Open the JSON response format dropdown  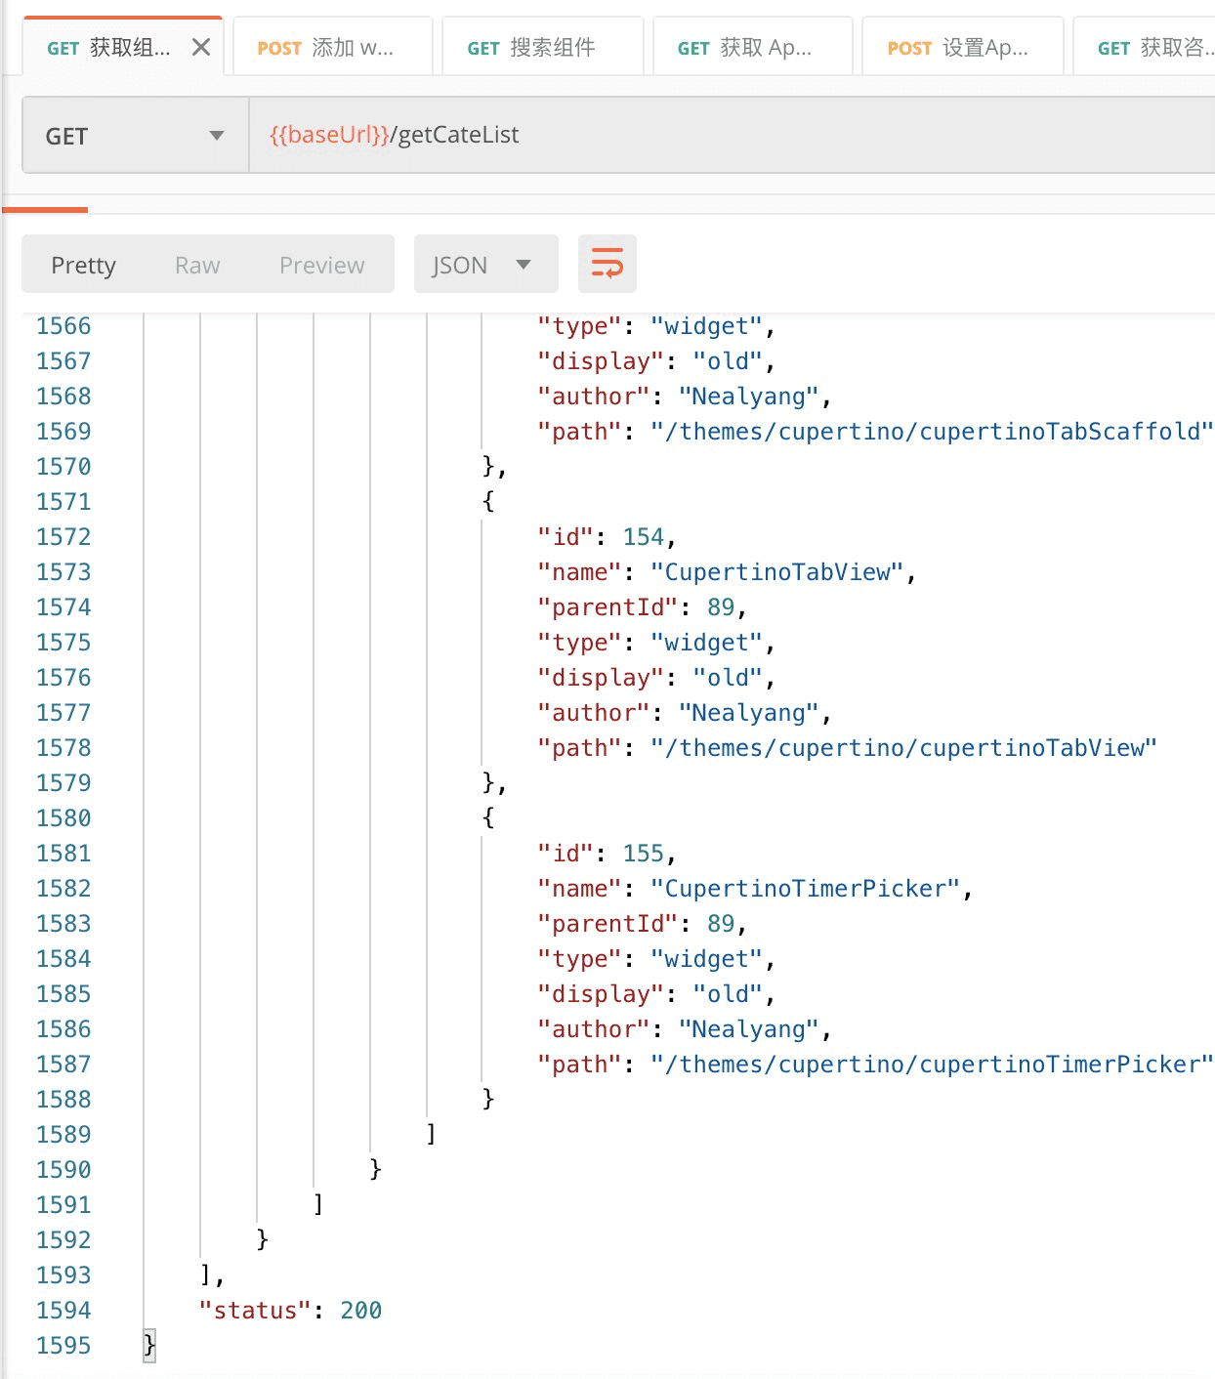[x=485, y=265]
